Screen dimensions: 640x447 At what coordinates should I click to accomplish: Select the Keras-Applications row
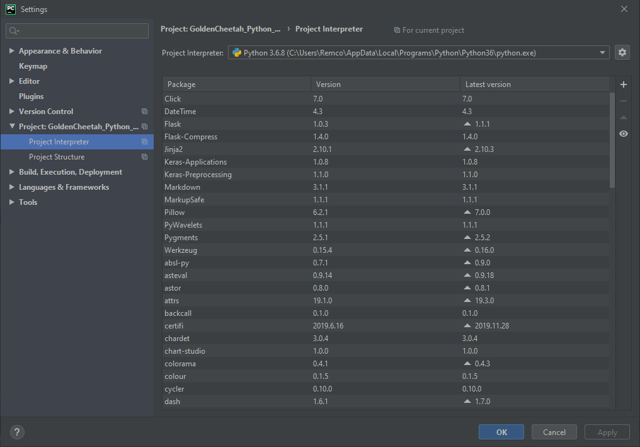386,162
